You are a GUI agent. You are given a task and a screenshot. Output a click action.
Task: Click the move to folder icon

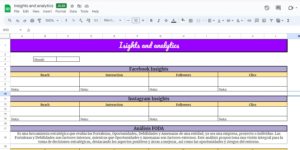click(79, 6)
